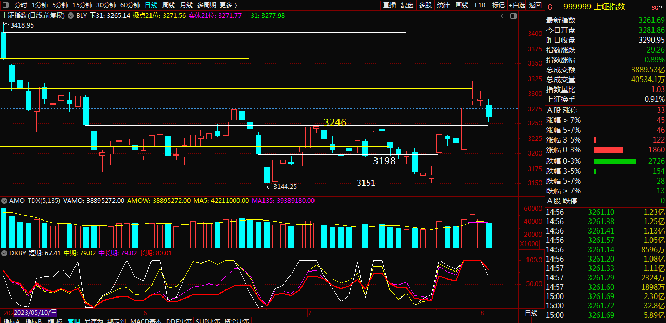Viewport: 666px width, 323px height.
Task: Click the green list icon before 999999
Action: pyautogui.click(x=559, y=7)
